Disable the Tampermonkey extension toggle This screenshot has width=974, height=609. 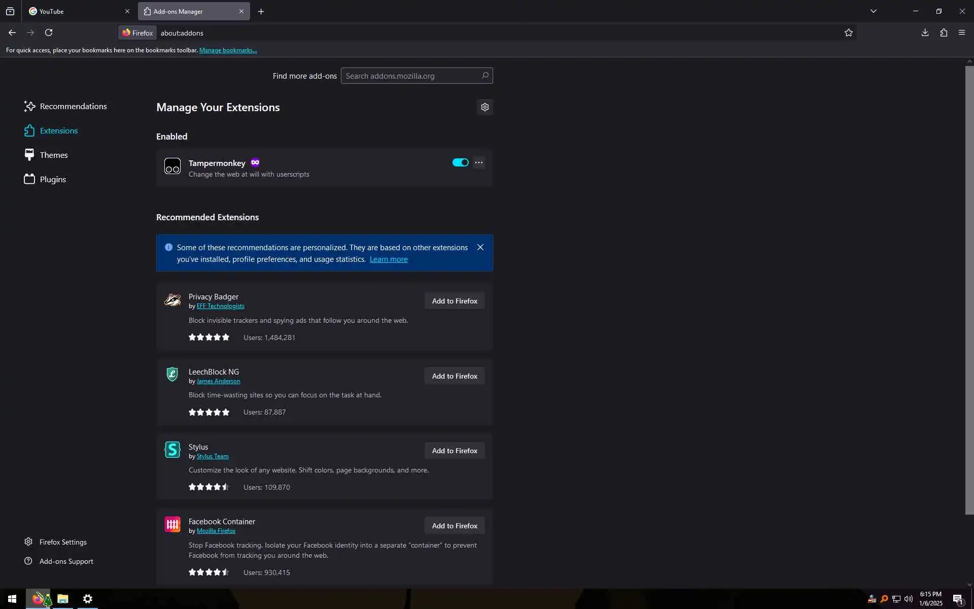click(x=460, y=162)
